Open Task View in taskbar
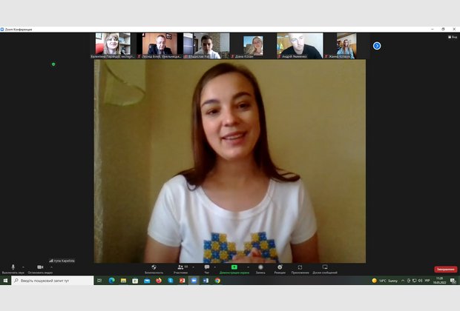460x311 pixels. click(99, 281)
